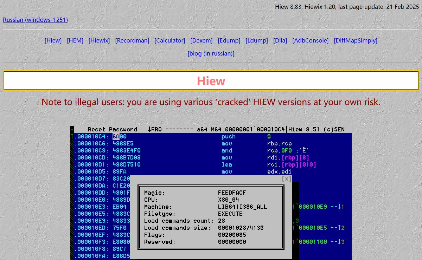Close the Mach-O header dialog with [x]
The height and width of the screenshot is (260, 422).
coord(287,179)
